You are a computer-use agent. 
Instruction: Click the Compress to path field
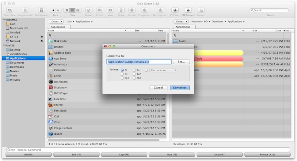[x=138, y=62]
